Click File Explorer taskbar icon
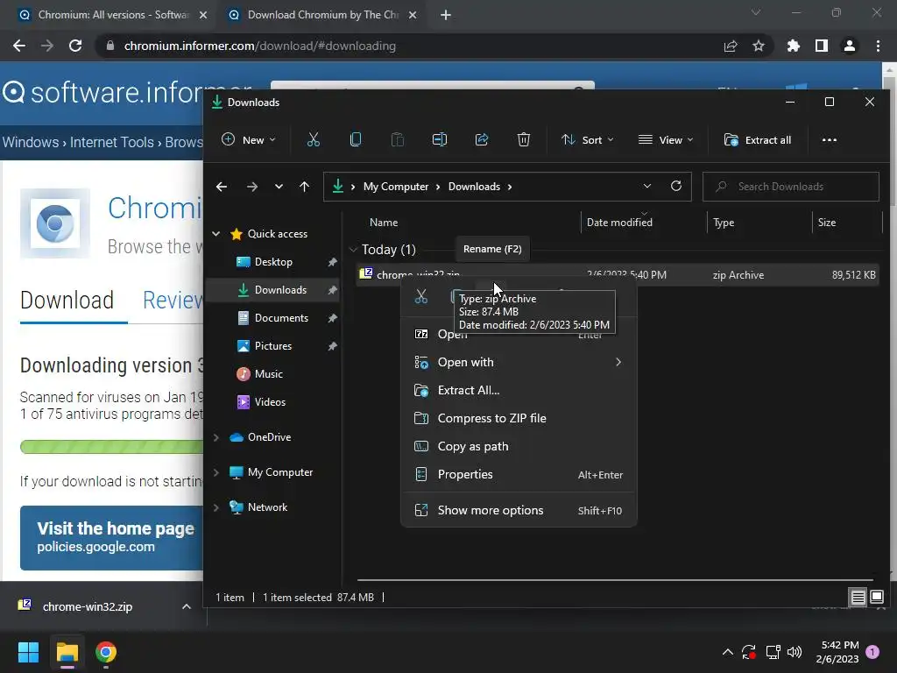This screenshot has height=673, width=897. pyautogui.click(x=67, y=652)
